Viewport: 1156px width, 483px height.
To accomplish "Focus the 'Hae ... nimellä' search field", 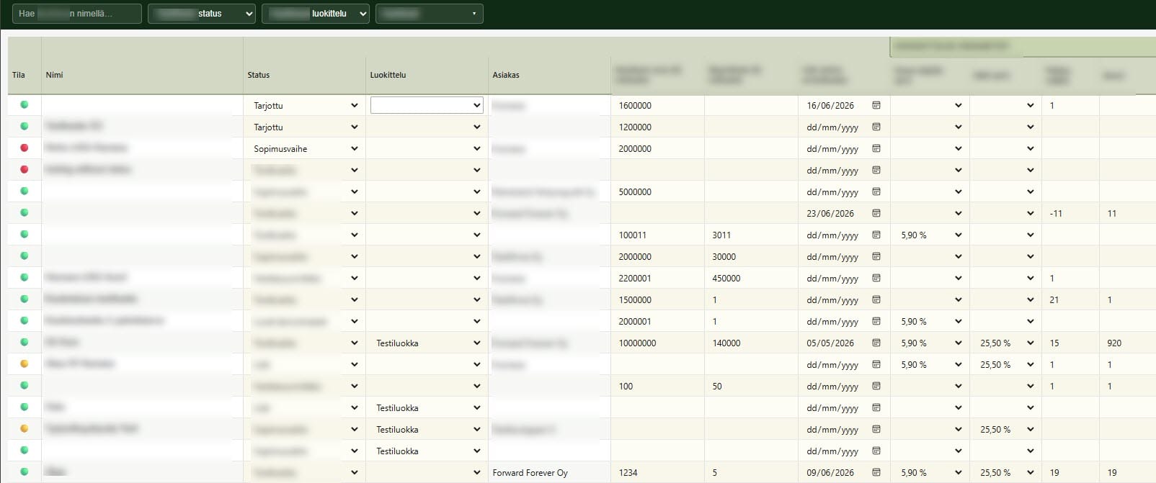I will coord(77,14).
